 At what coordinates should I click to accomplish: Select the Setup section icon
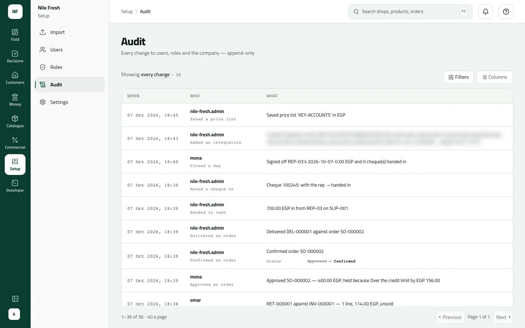tap(15, 164)
